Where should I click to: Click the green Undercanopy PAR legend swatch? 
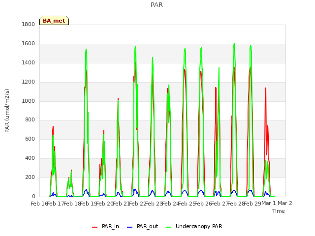pos(169,227)
